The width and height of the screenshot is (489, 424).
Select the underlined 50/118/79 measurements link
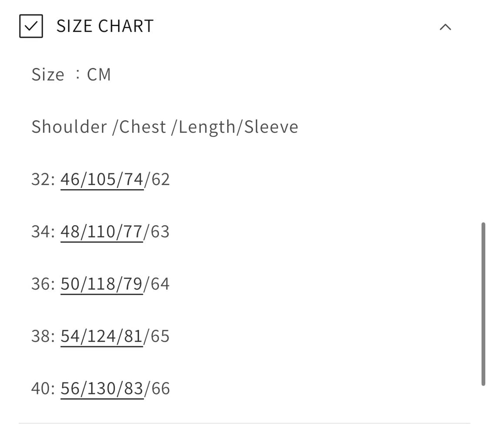pyautogui.click(x=102, y=284)
